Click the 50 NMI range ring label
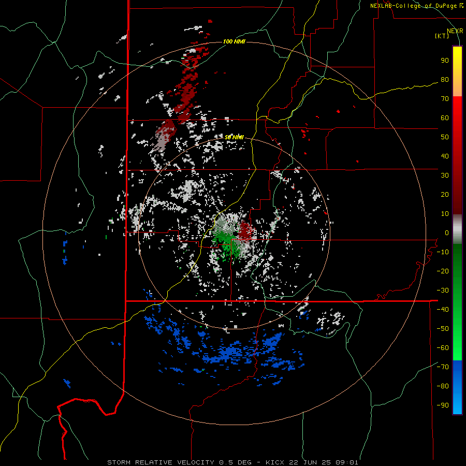This screenshot has height=466, width=466. pos(234,137)
